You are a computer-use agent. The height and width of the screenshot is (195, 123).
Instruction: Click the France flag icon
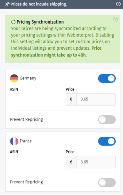14,141
